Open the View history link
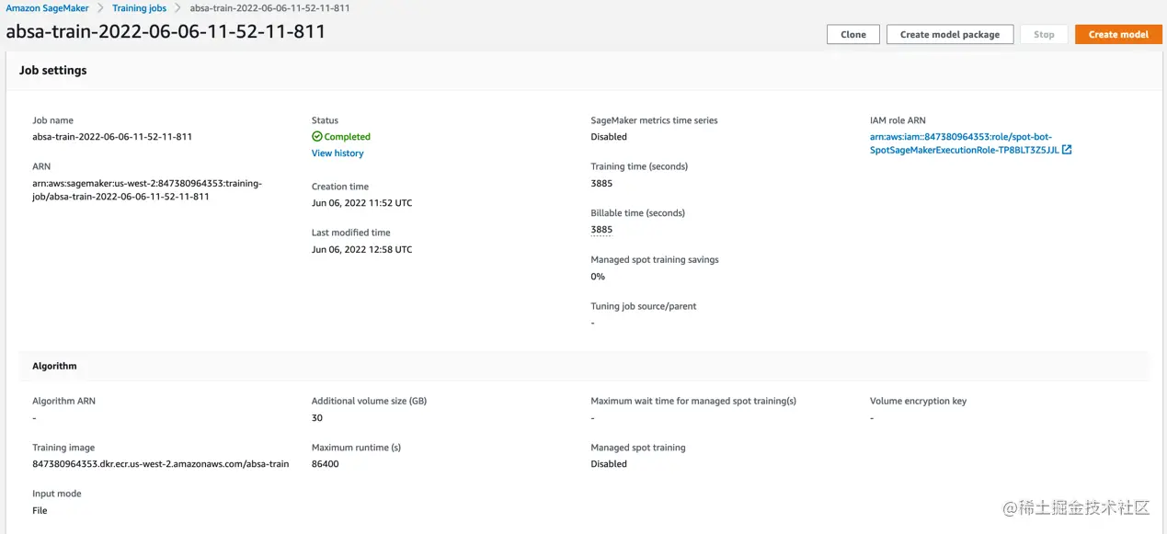1167x534 pixels. pos(338,153)
